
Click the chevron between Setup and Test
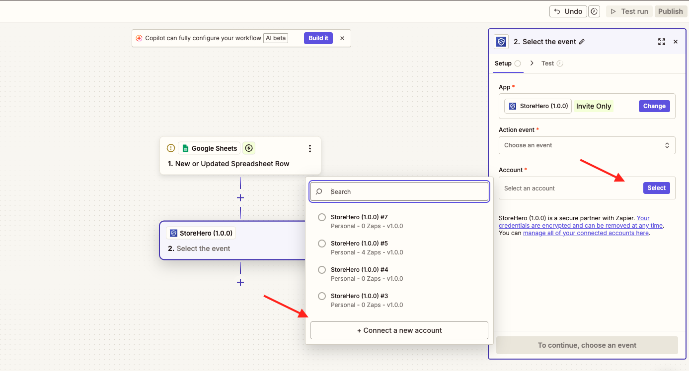pos(532,63)
